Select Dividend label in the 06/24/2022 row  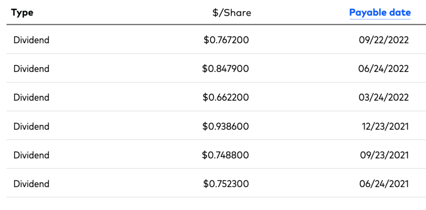click(31, 69)
